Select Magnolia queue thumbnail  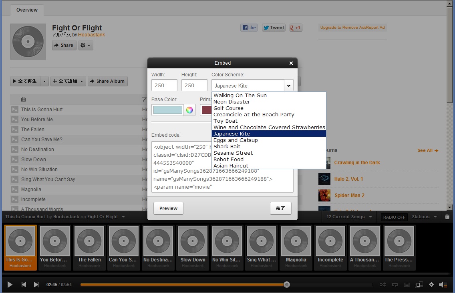click(296, 247)
